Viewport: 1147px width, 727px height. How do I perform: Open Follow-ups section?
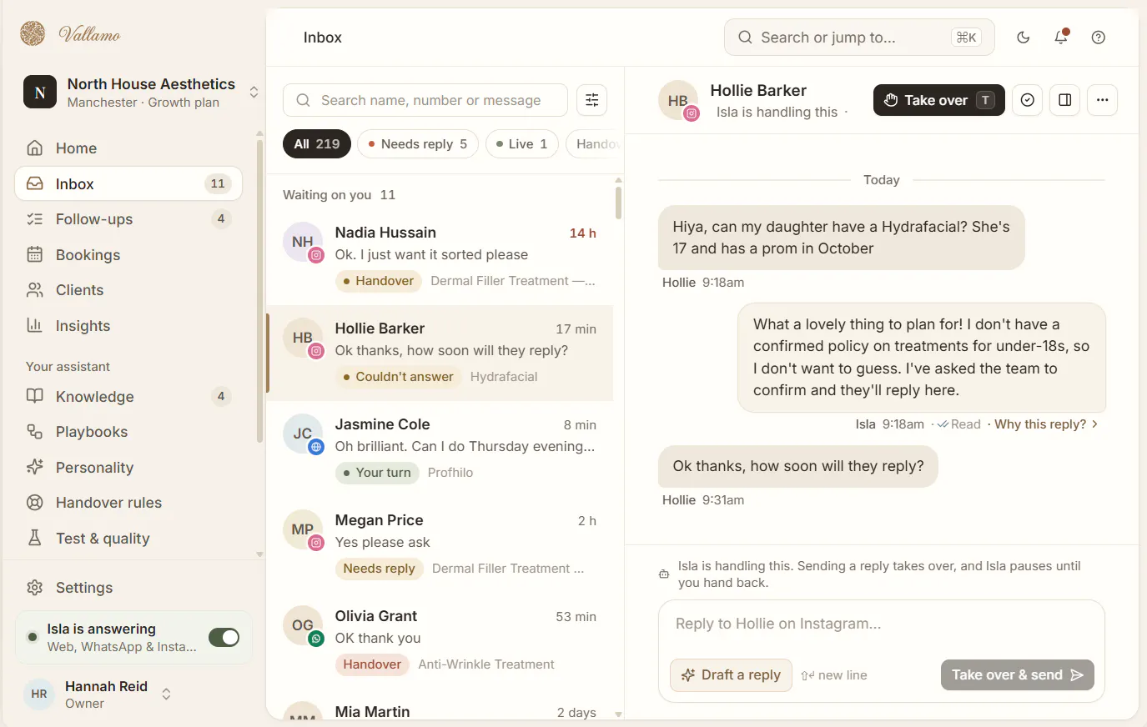click(x=128, y=219)
